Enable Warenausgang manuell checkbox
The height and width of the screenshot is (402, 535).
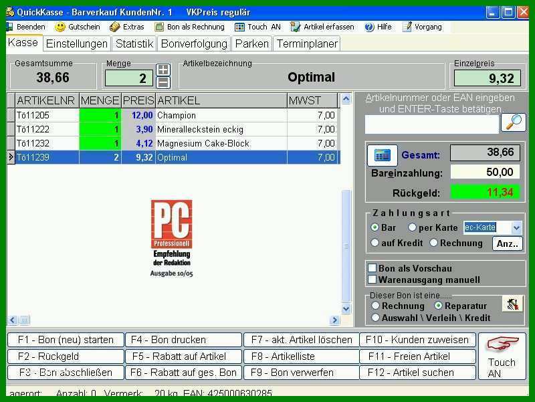372,280
